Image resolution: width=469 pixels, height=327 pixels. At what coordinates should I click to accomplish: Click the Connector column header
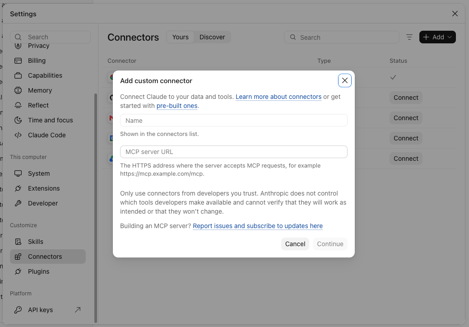122,61
